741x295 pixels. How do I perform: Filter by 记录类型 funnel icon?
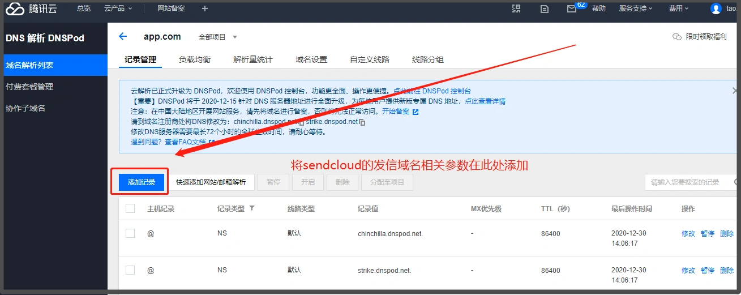click(252, 208)
